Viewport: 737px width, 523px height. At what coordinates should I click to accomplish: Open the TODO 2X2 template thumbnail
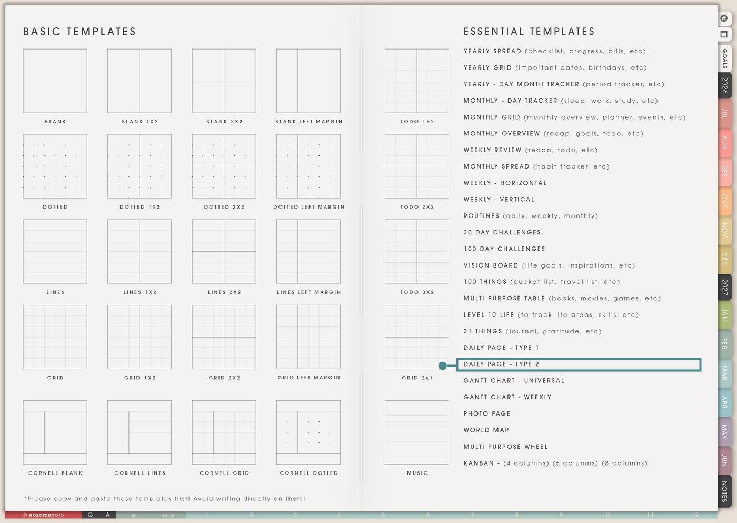[x=417, y=166]
